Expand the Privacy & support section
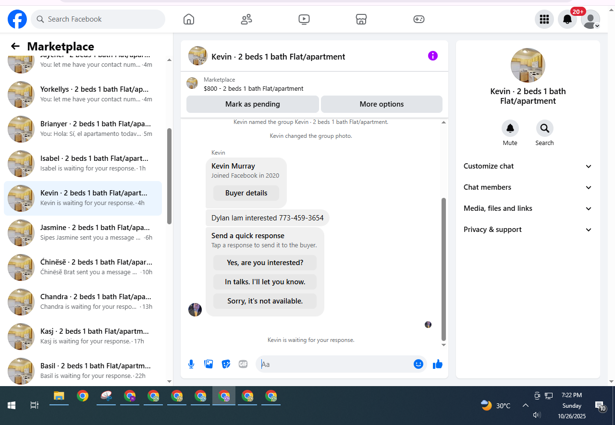615x425 pixels. point(528,230)
